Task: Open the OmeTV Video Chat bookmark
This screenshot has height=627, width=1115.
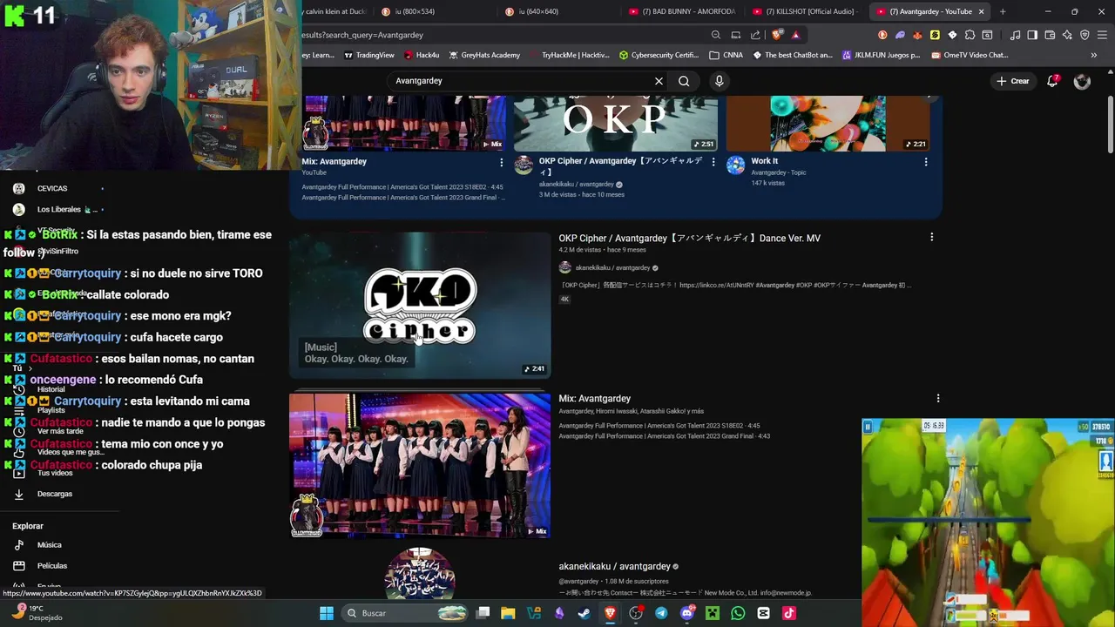Action: click(x=970, y=55)
